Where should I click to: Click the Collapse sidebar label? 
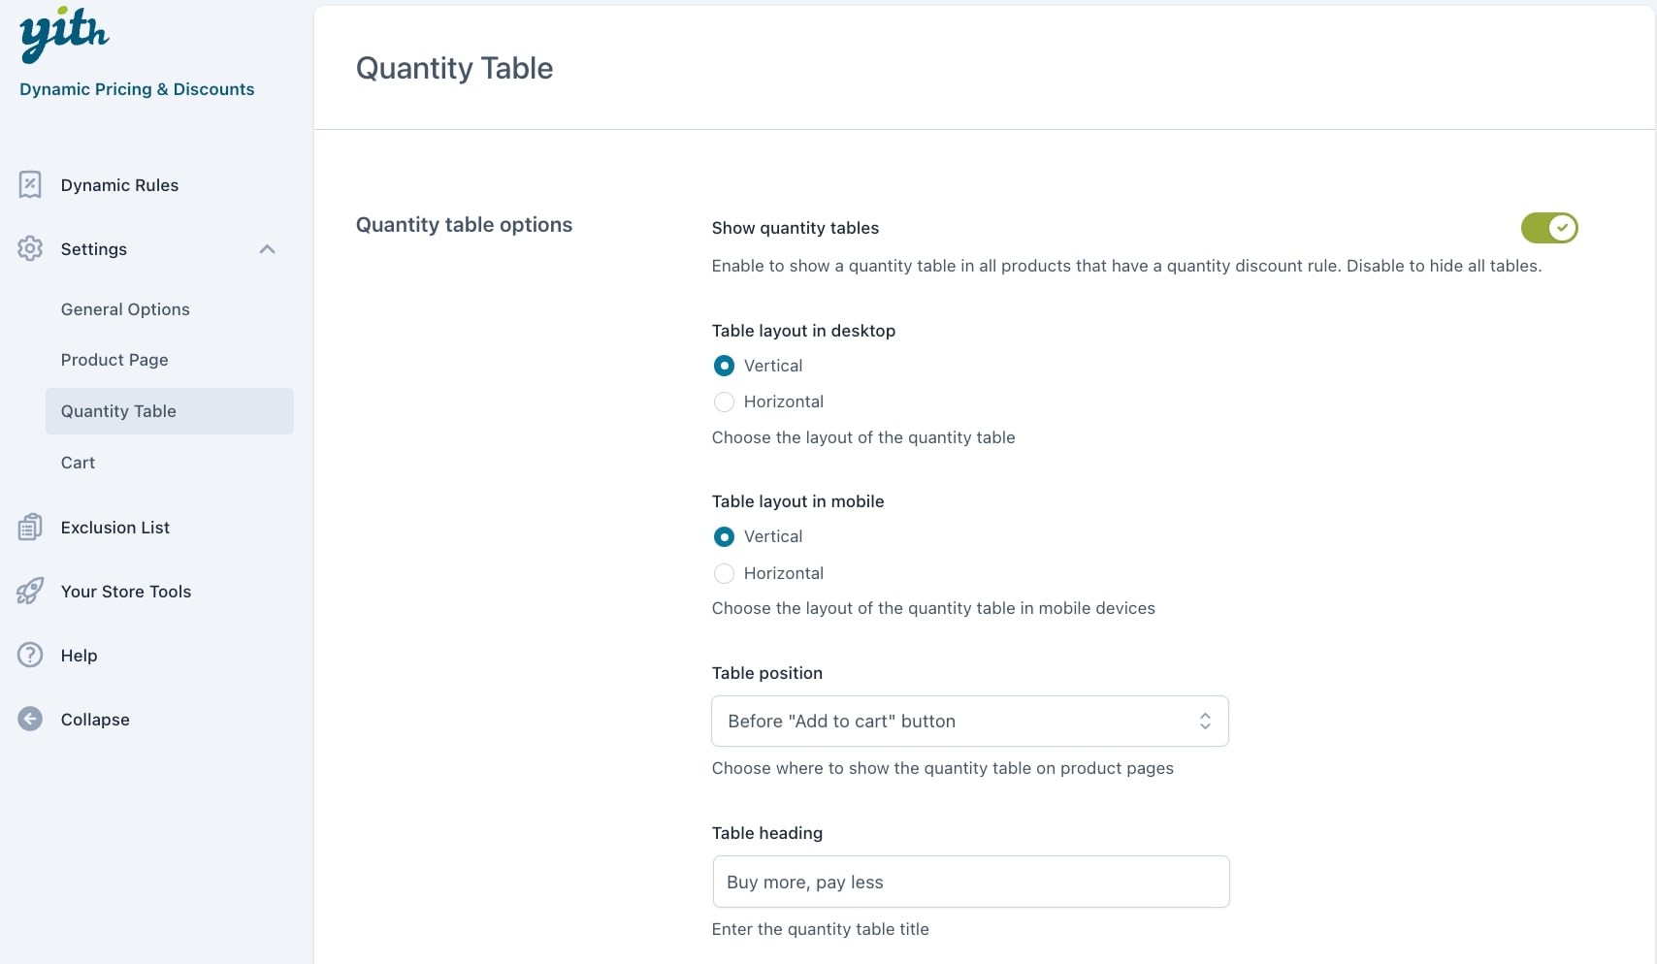(x=95, y=720)
